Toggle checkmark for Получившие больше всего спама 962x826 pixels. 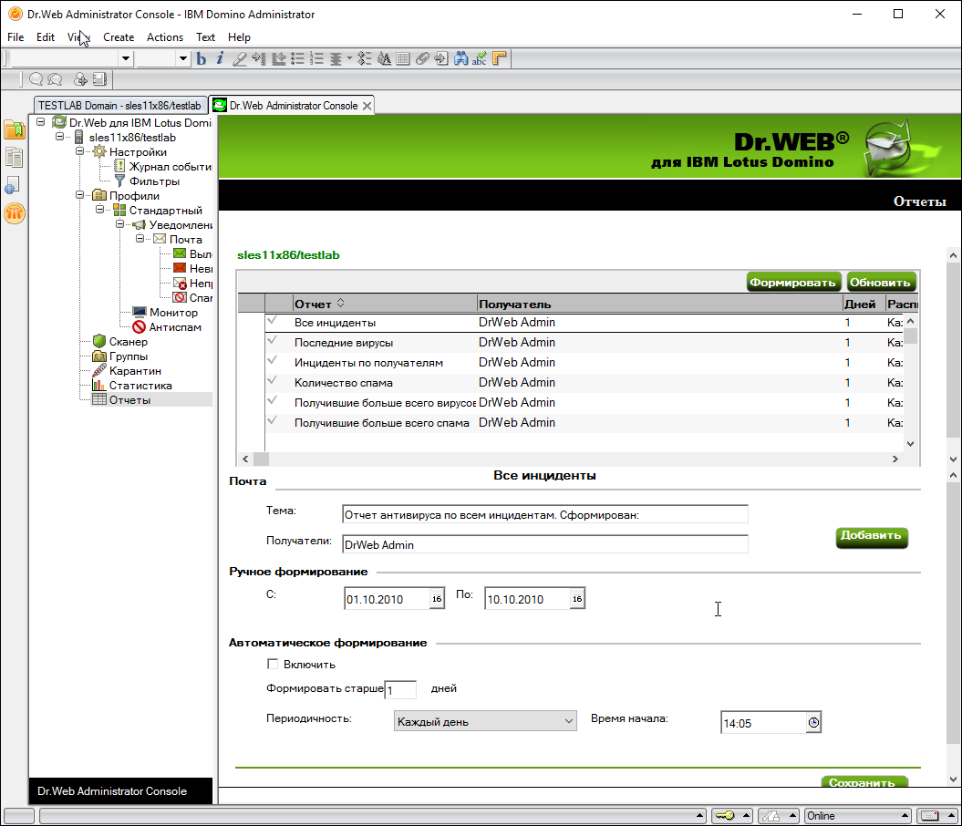[273, 421]
